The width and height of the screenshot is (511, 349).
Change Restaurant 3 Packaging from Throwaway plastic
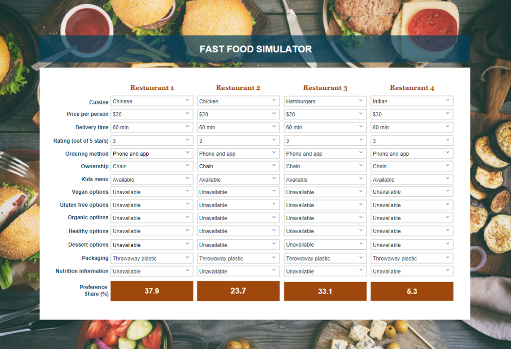pyautogui.click(x=325, y=258)
